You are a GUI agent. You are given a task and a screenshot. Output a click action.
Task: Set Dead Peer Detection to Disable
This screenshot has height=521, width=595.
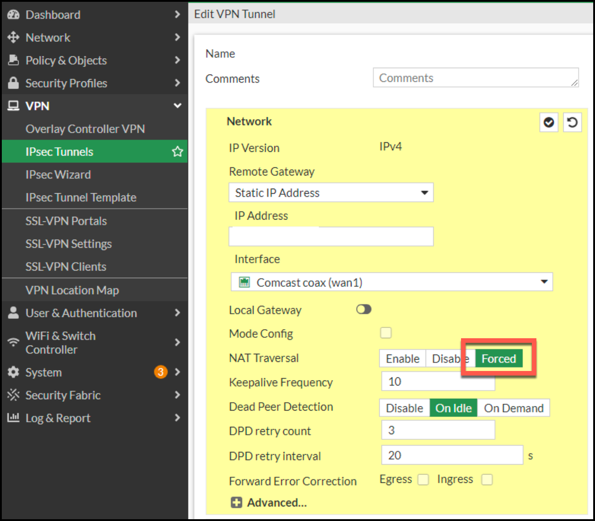click(x=405, y=408)
